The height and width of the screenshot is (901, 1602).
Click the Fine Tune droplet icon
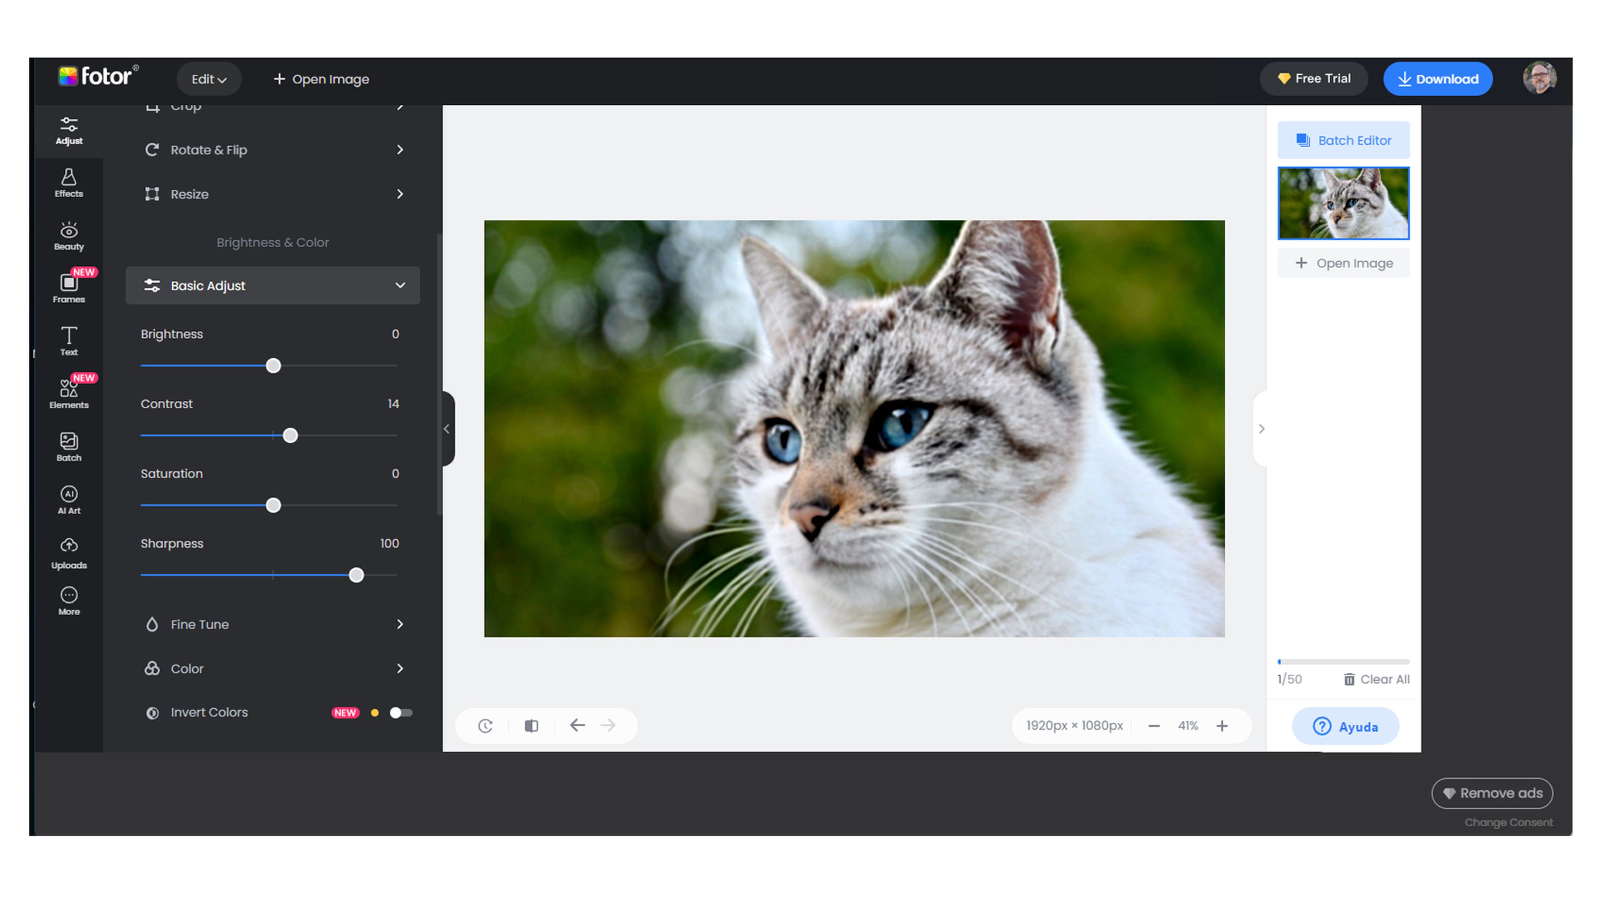point(152,624)
